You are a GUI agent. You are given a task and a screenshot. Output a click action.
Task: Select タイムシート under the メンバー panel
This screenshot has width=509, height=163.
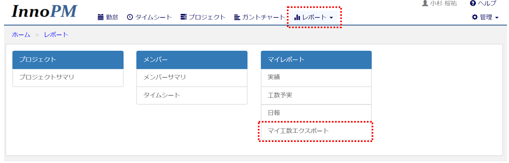(x=162, y=95)
